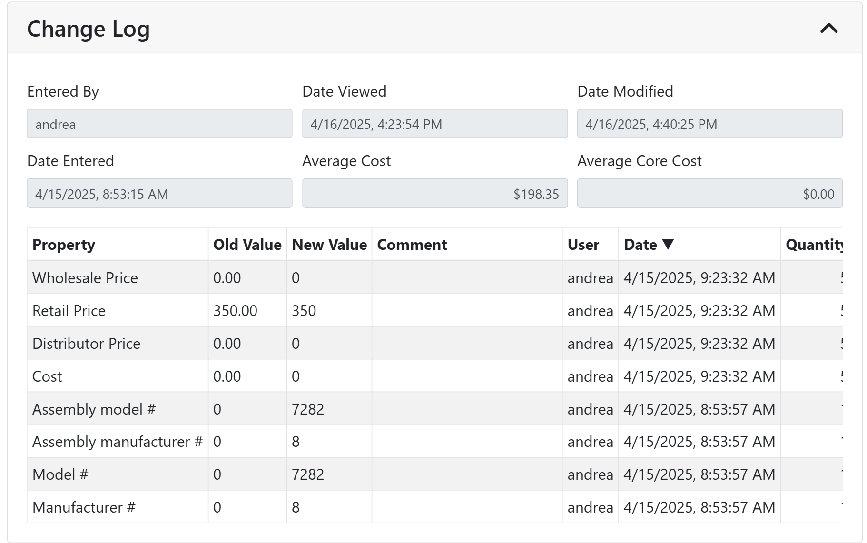Sort by New Value column header

[x=329, y=245]
